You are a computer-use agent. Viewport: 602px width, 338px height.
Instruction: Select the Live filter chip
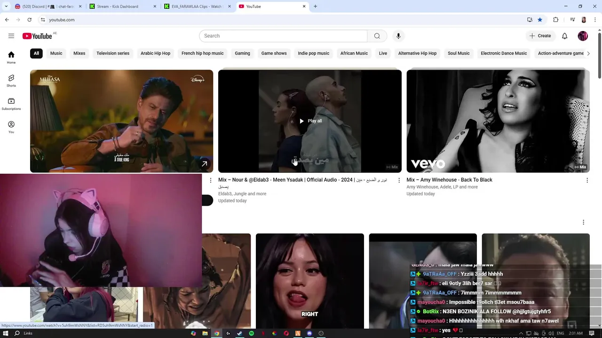tap(383, 53)
